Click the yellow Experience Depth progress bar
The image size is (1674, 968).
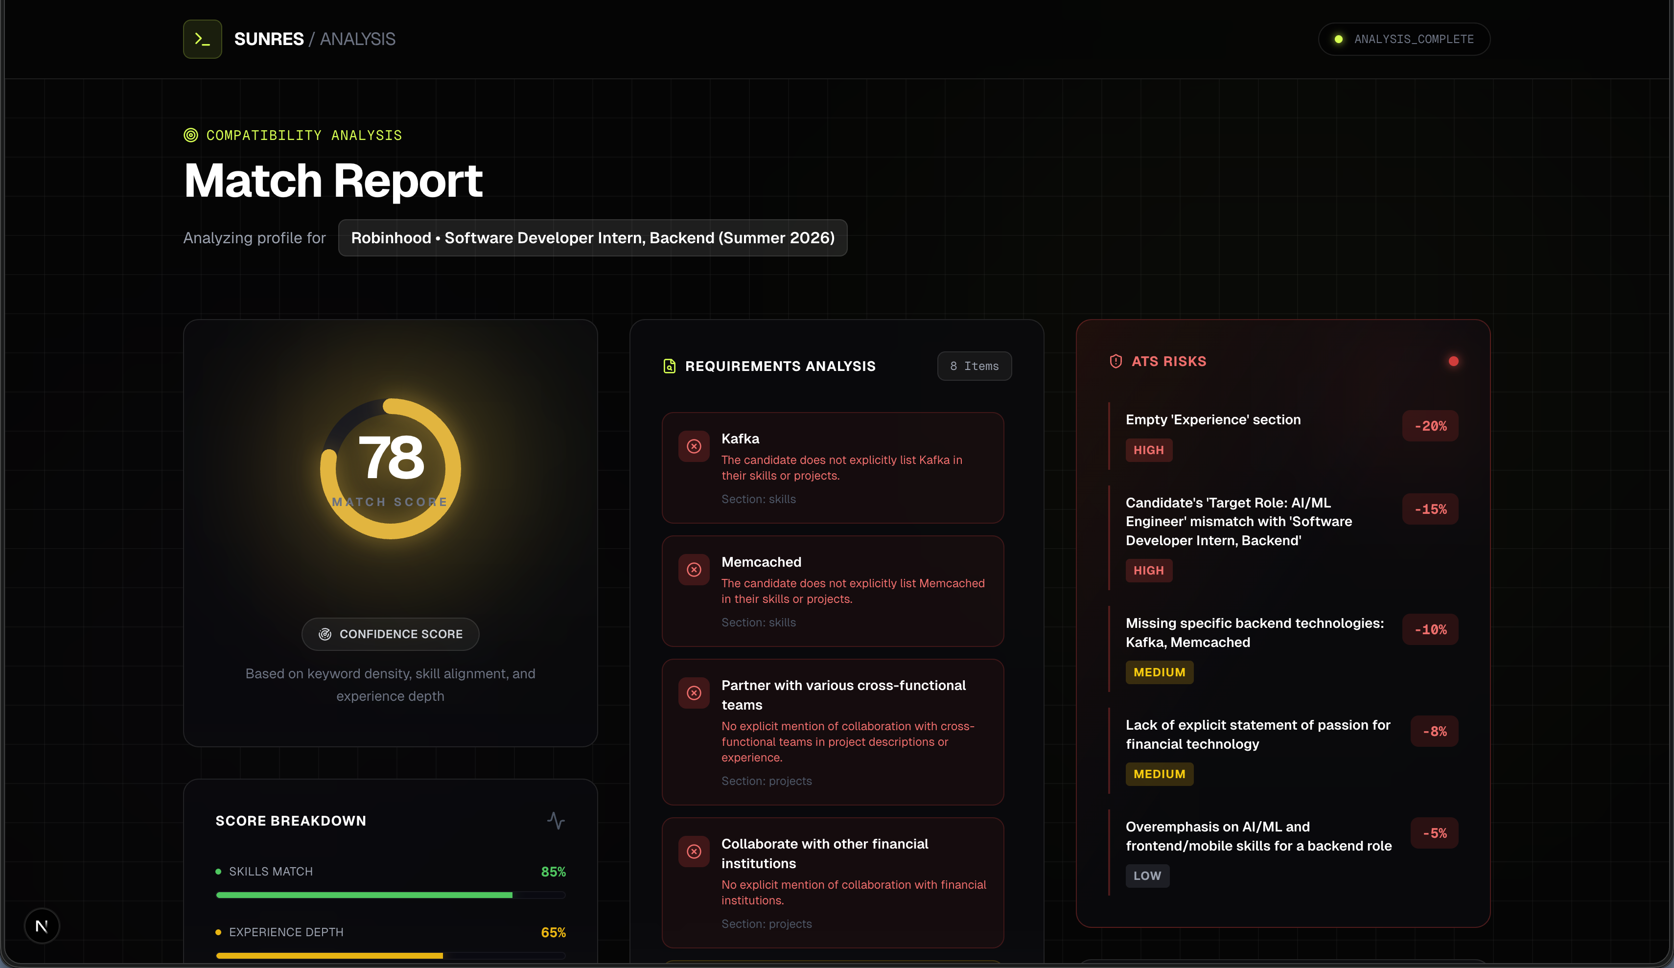(329, 956)
